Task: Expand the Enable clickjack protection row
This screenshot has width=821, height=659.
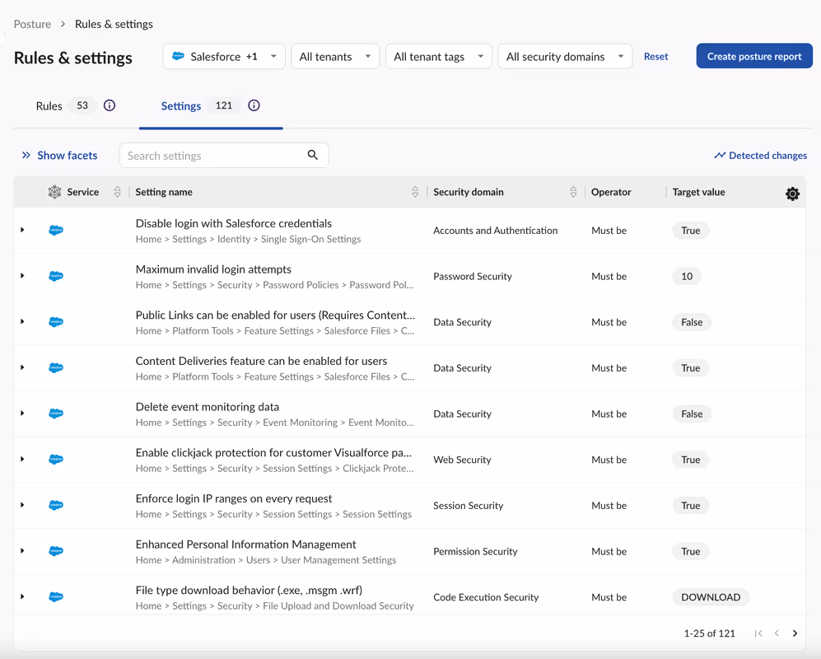Action: point(22,459)
